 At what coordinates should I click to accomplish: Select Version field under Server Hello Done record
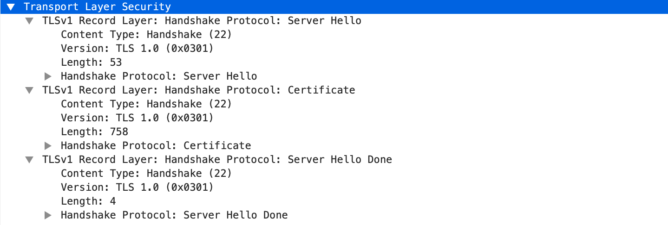pos(137,187)
